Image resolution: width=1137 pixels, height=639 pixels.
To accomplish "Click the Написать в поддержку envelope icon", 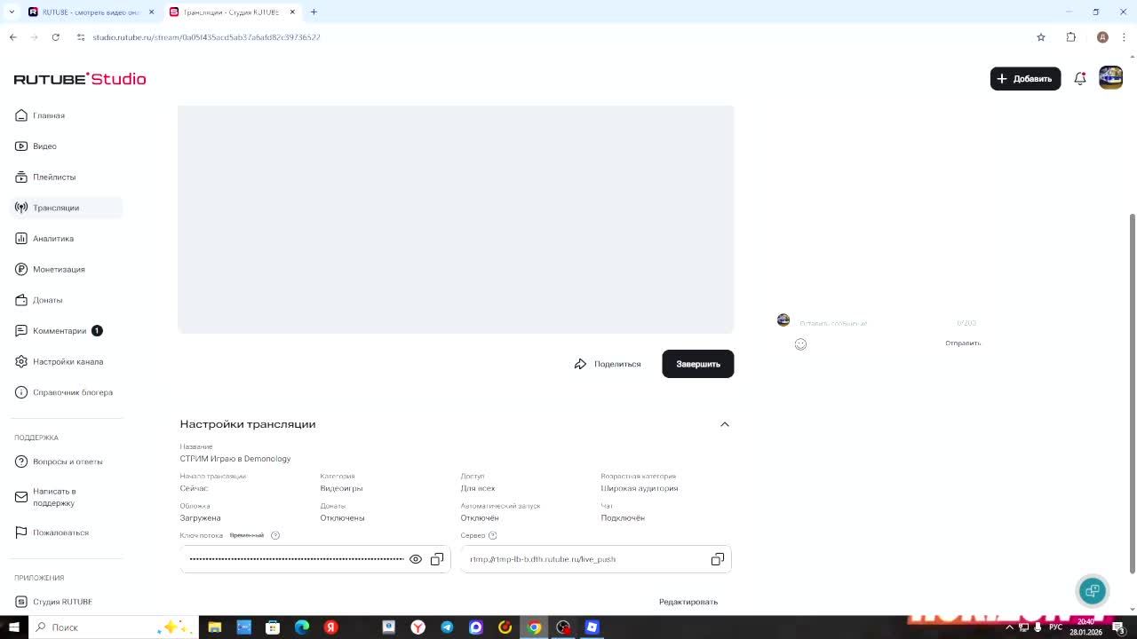I will 21,497.
